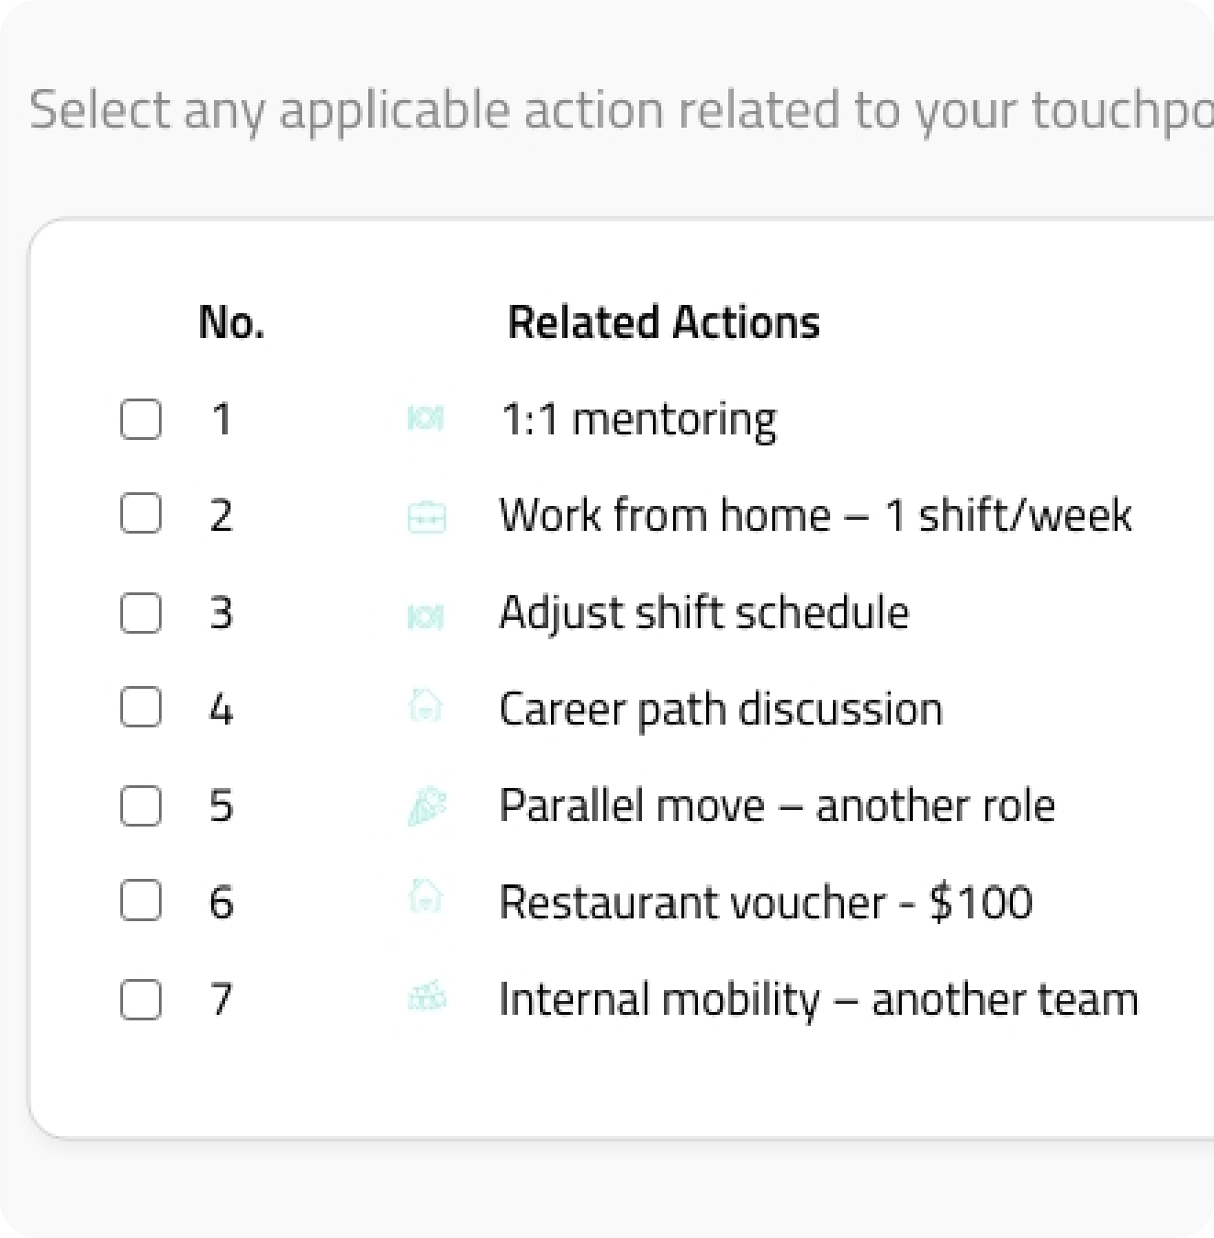This screenshot has width=1214, height=1238.
Task: Check the Internal mobility row checkbox
Action: (x=141, y=999)
